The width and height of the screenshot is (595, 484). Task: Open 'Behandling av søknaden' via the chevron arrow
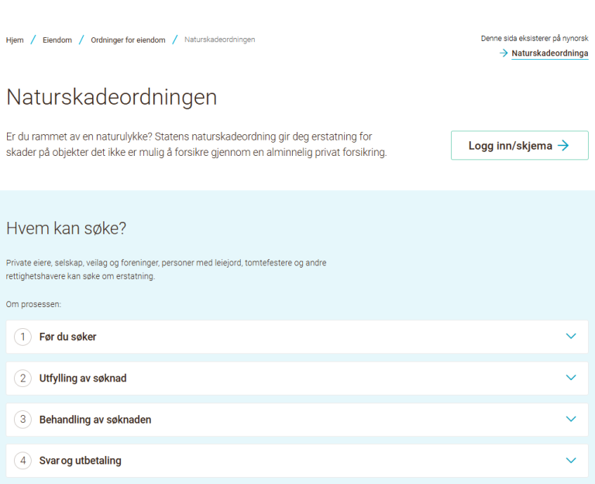coord(571,419)
